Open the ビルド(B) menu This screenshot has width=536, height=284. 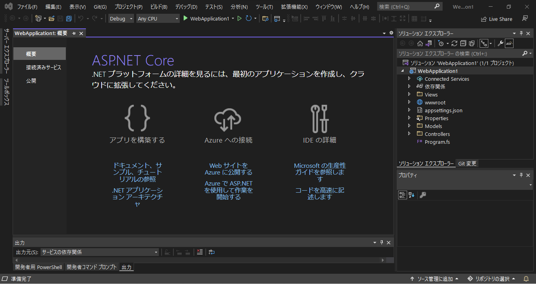point(159,7)
